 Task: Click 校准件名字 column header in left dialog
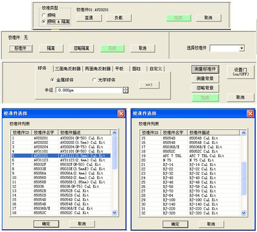point(45,133)
